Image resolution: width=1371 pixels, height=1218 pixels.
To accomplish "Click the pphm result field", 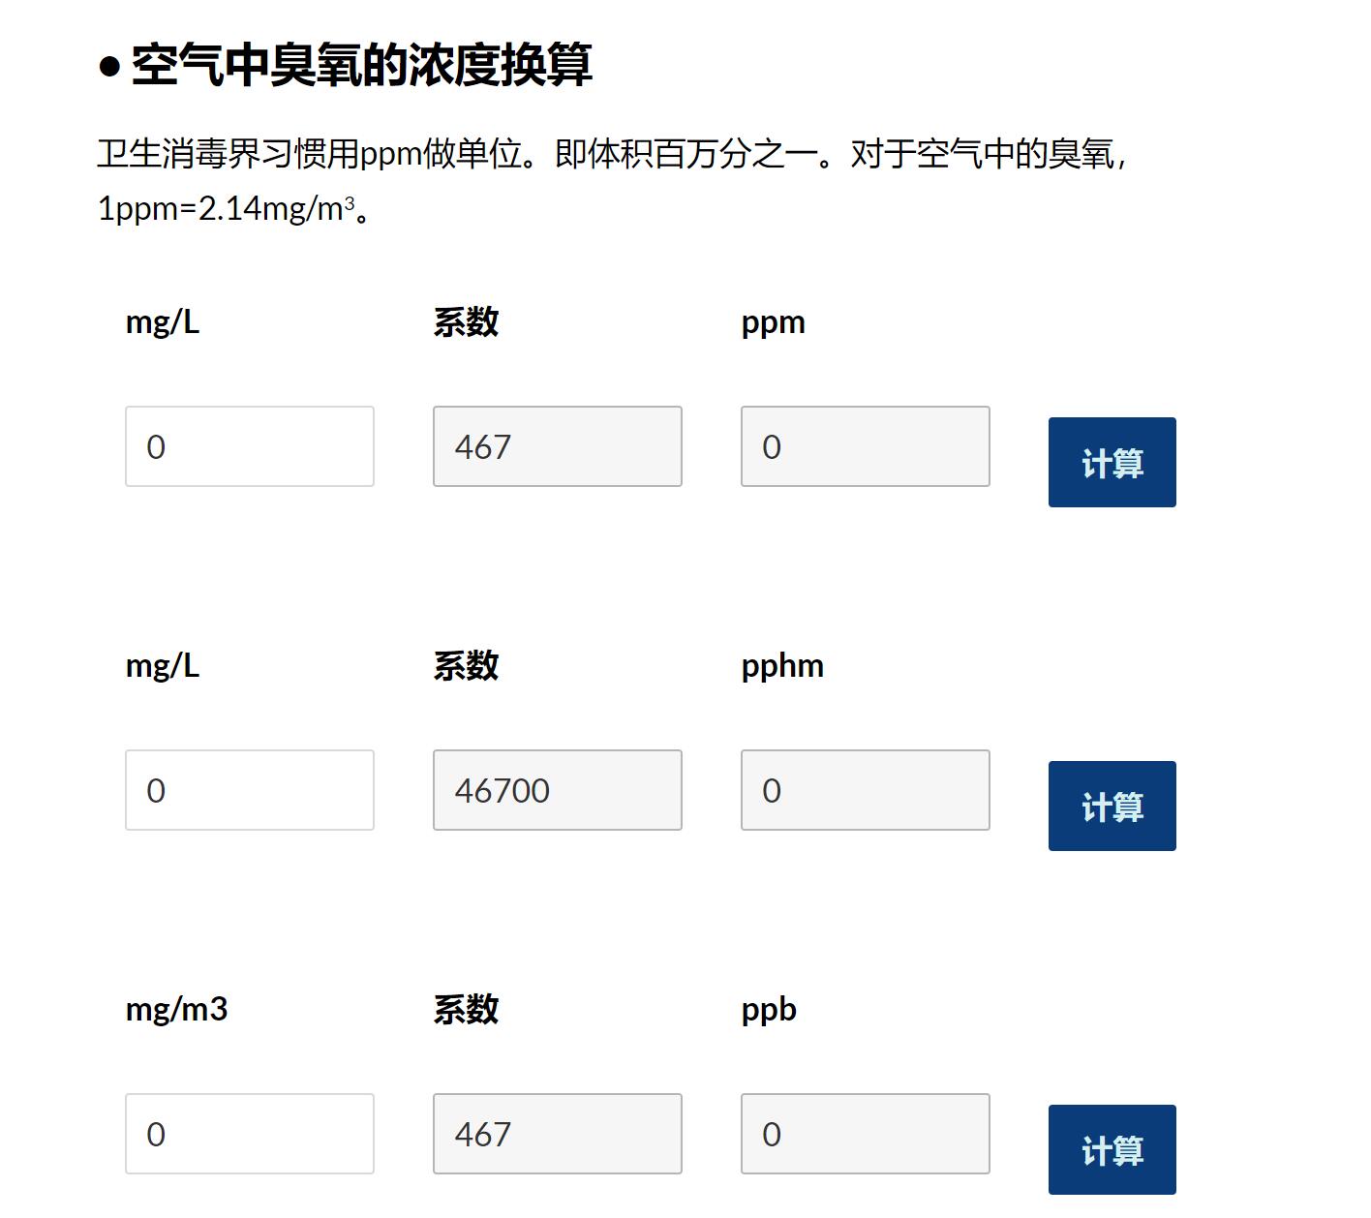I will click(865, 790).
